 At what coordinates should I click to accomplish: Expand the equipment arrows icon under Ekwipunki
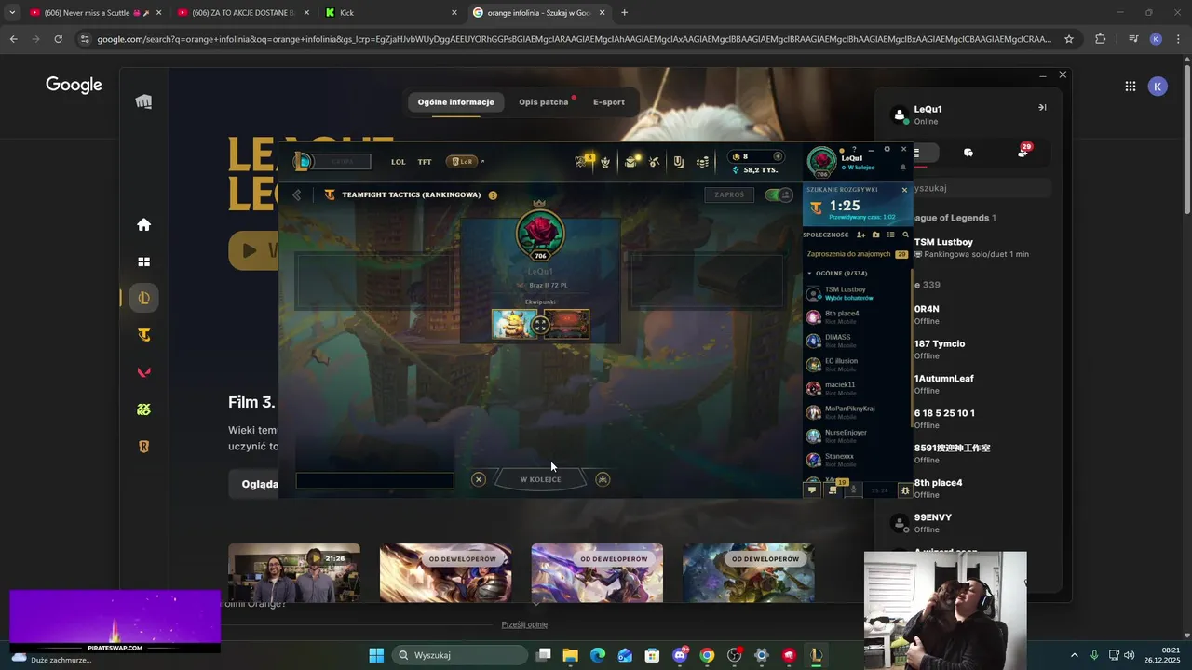pos(540,325)
